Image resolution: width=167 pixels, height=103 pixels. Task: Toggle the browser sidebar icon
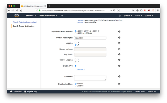(x=141, y=10)
